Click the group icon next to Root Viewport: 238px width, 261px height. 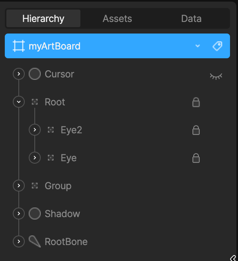point(35,102)
